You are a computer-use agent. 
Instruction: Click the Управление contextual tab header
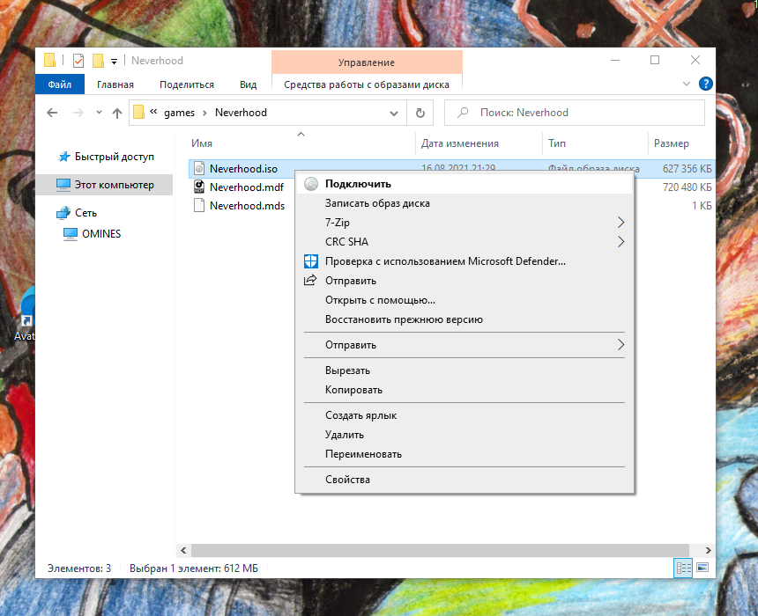coord(367,62)
